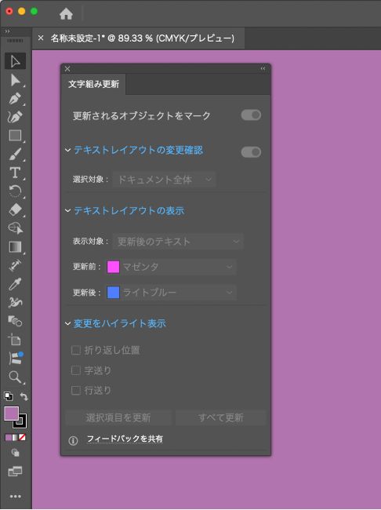Click the すべて更新 button

[x=221, y=417]
